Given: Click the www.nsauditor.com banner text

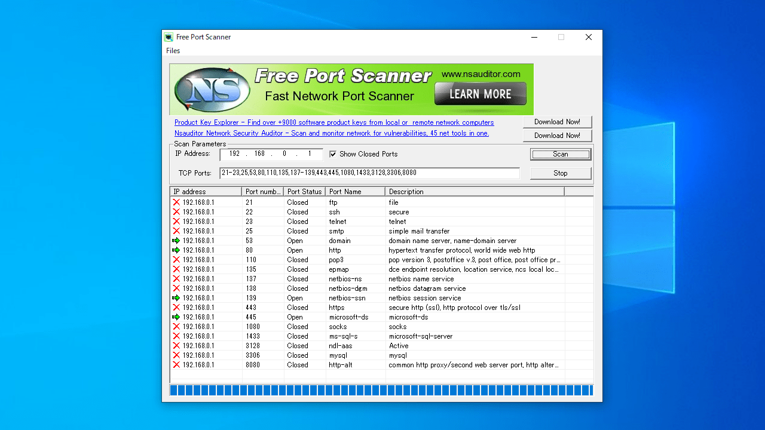Looking at the screenshot, I should [x=481, y=74].
